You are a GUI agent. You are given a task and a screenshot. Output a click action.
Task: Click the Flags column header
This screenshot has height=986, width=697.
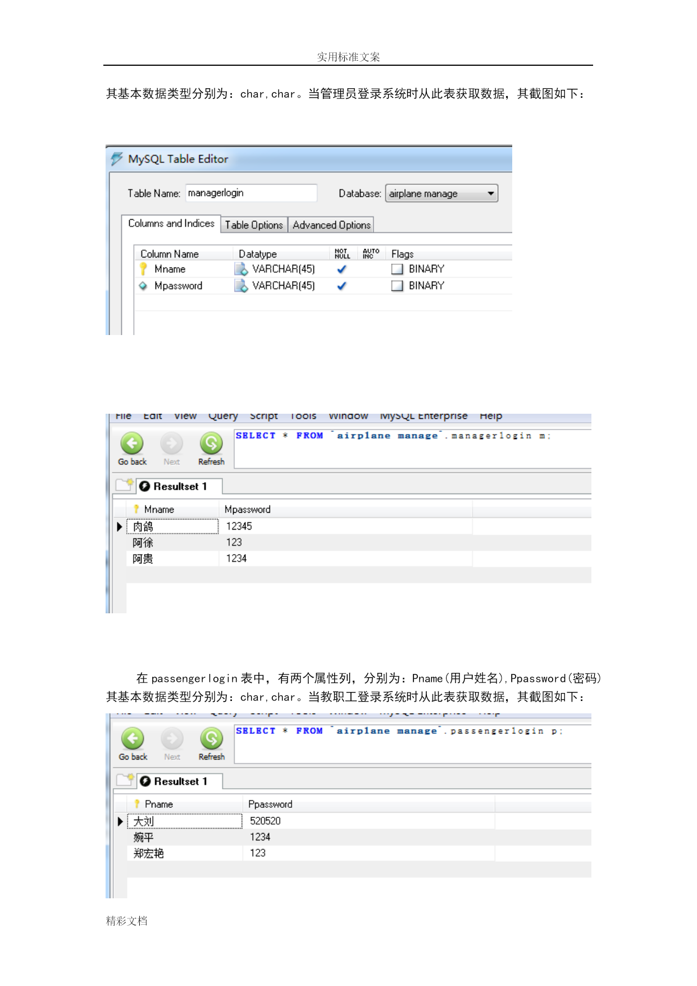click(x=403, y=254)
